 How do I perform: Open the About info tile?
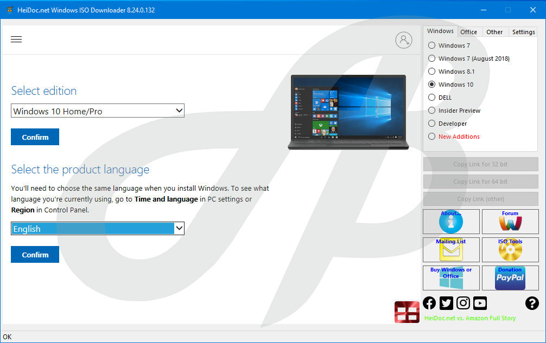point(451,222)
